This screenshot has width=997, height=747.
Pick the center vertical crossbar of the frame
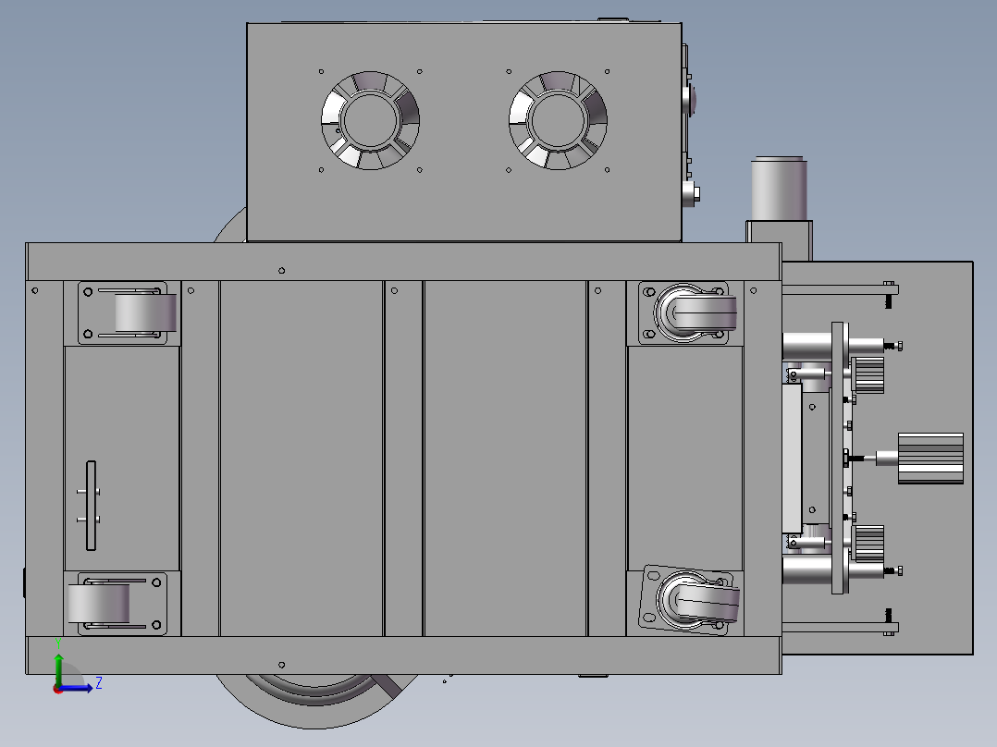point(404,459)
